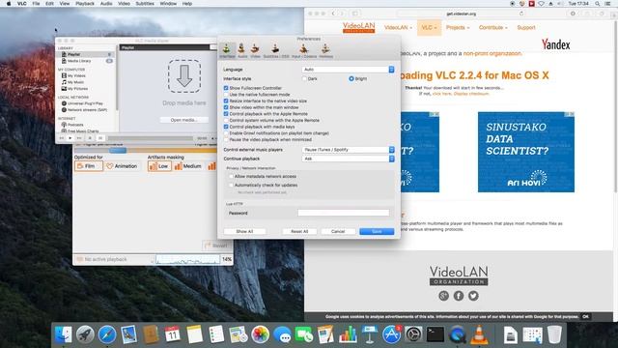Open App Store from the dock
Viewport: 618px width, 348px height.
(x=391, y=335)
